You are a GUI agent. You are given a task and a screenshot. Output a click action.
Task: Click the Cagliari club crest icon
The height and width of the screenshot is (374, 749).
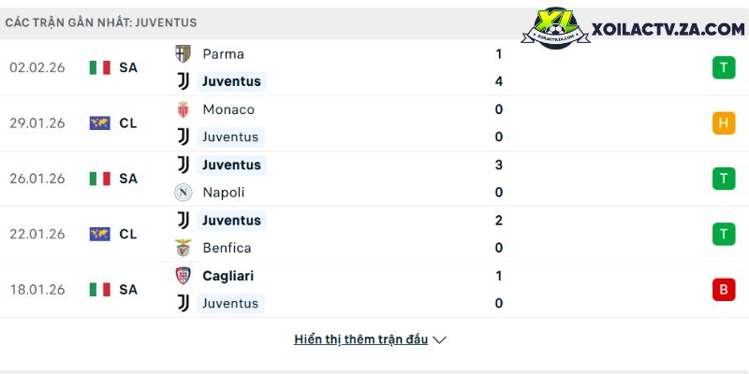[x=184, y=276]
